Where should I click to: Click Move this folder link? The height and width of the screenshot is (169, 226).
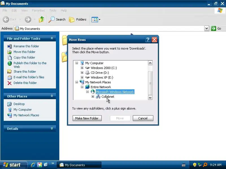pyautogui.click(x=24, y=52)
